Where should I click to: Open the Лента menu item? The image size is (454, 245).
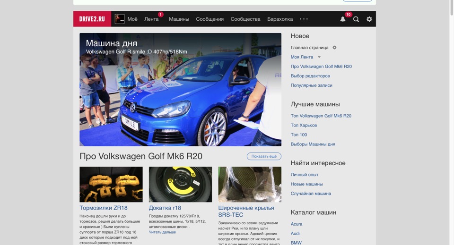pyautogui.click(x=151, y=19)
